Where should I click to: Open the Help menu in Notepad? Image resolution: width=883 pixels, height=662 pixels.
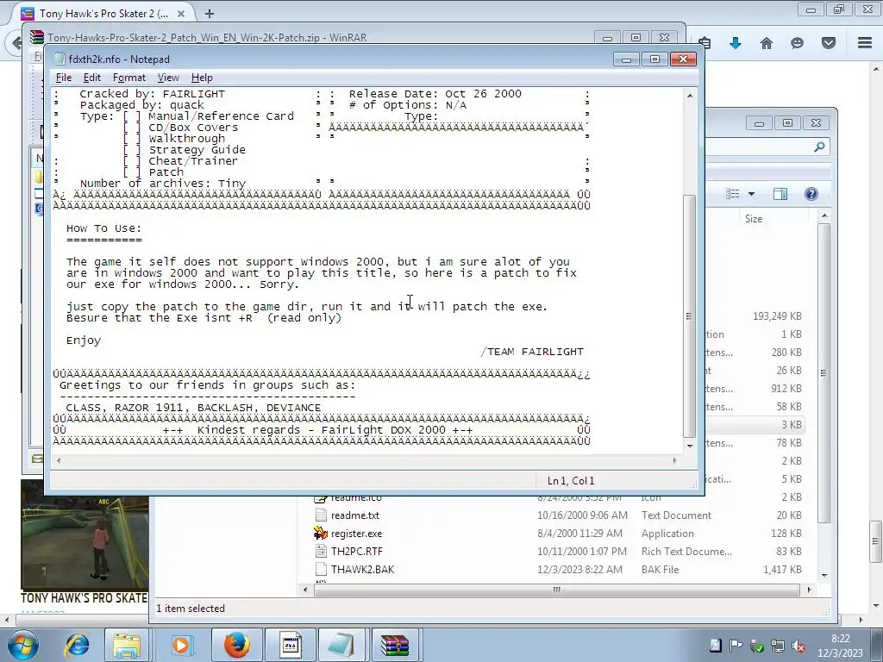pos(202,78)
